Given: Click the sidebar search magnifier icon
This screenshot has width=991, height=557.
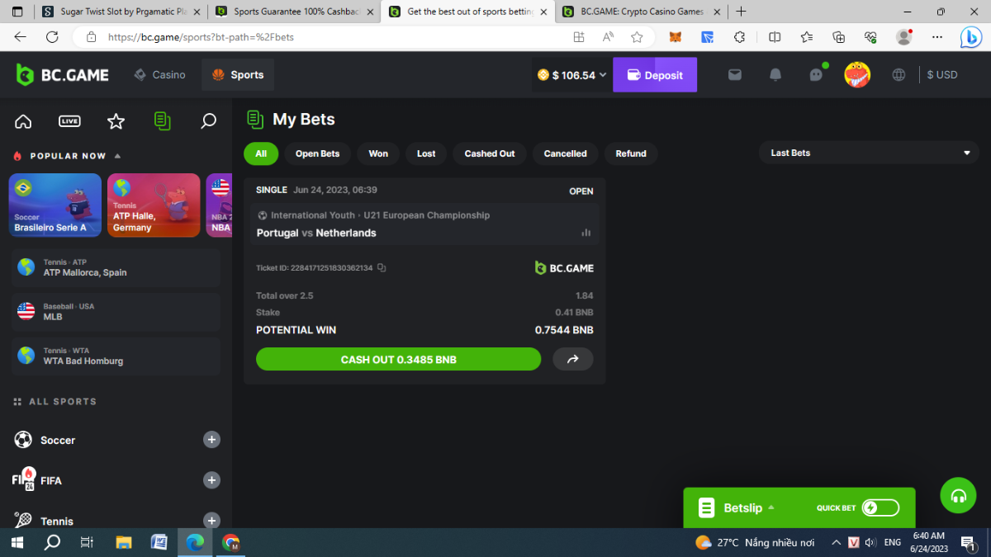Looking at the screenshot, I should tap(208, 121).
